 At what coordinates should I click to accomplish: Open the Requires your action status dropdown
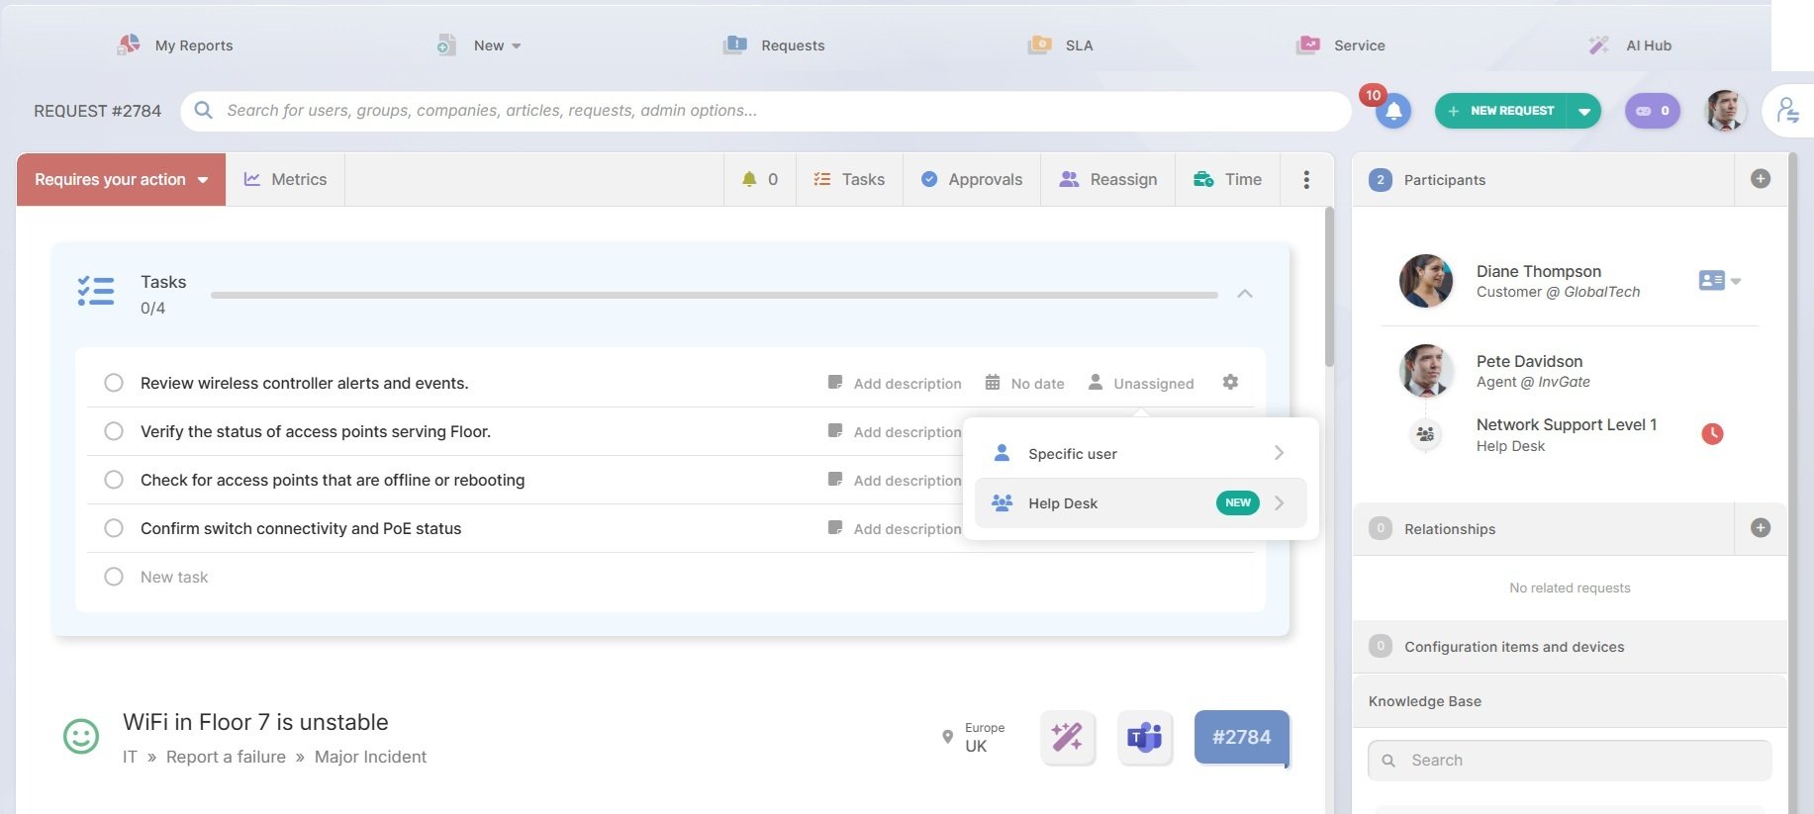point(121,179)
